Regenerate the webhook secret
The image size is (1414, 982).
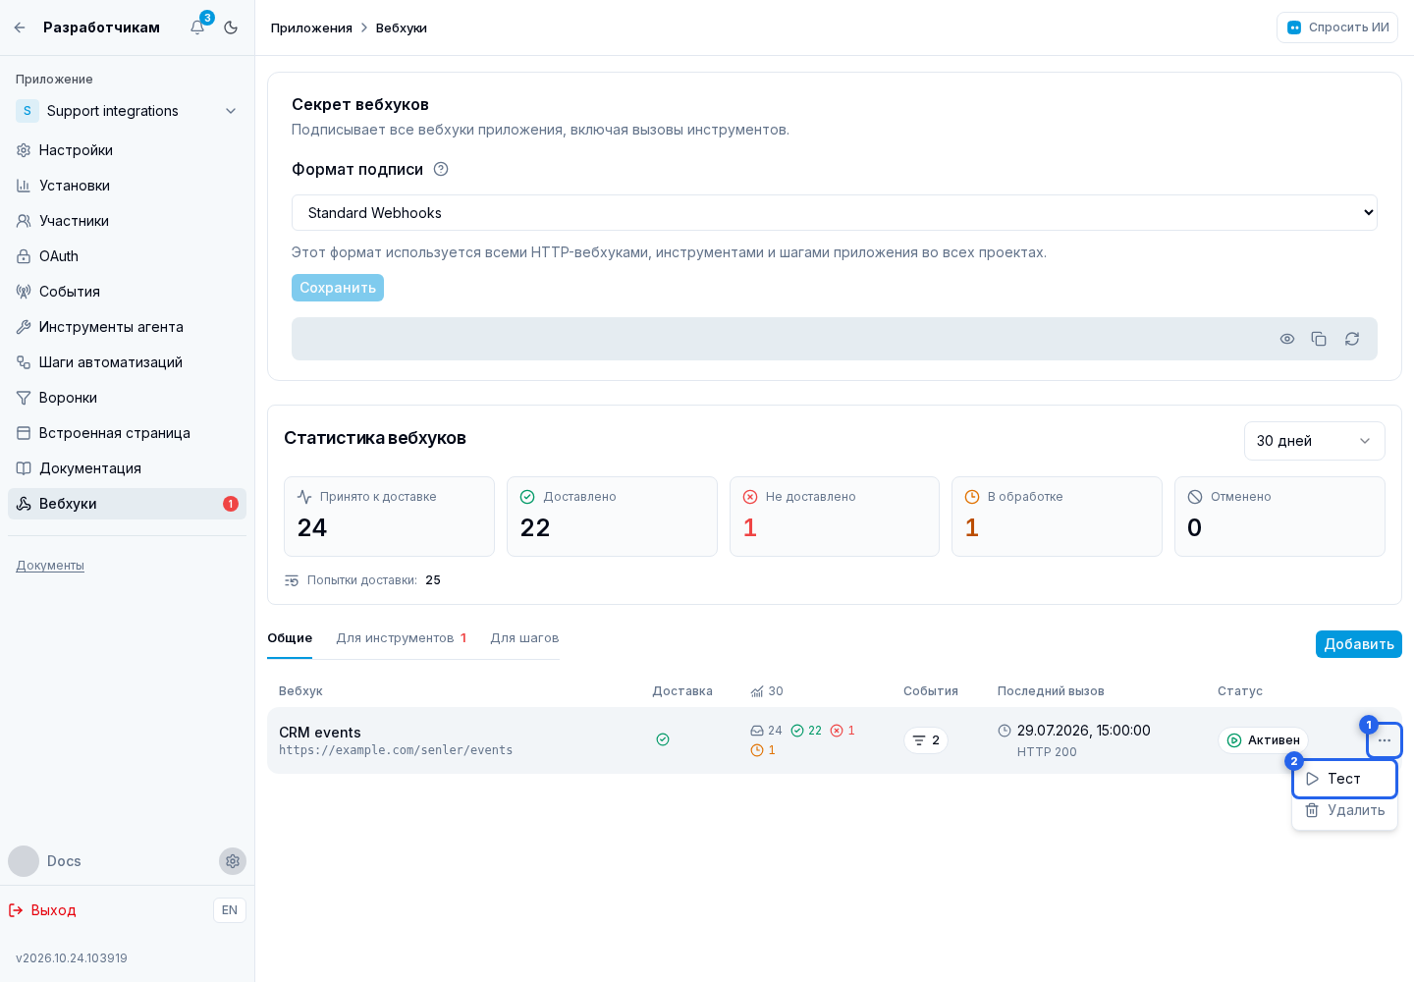pyautogui.click(x=1352, y=339)
